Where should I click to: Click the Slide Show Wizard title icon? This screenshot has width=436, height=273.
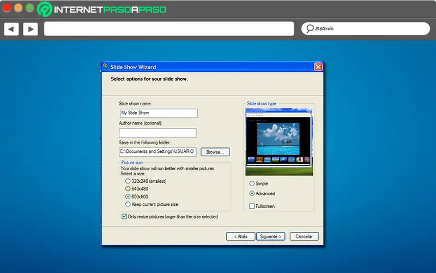pyautogui.click(x=105, y=67)
